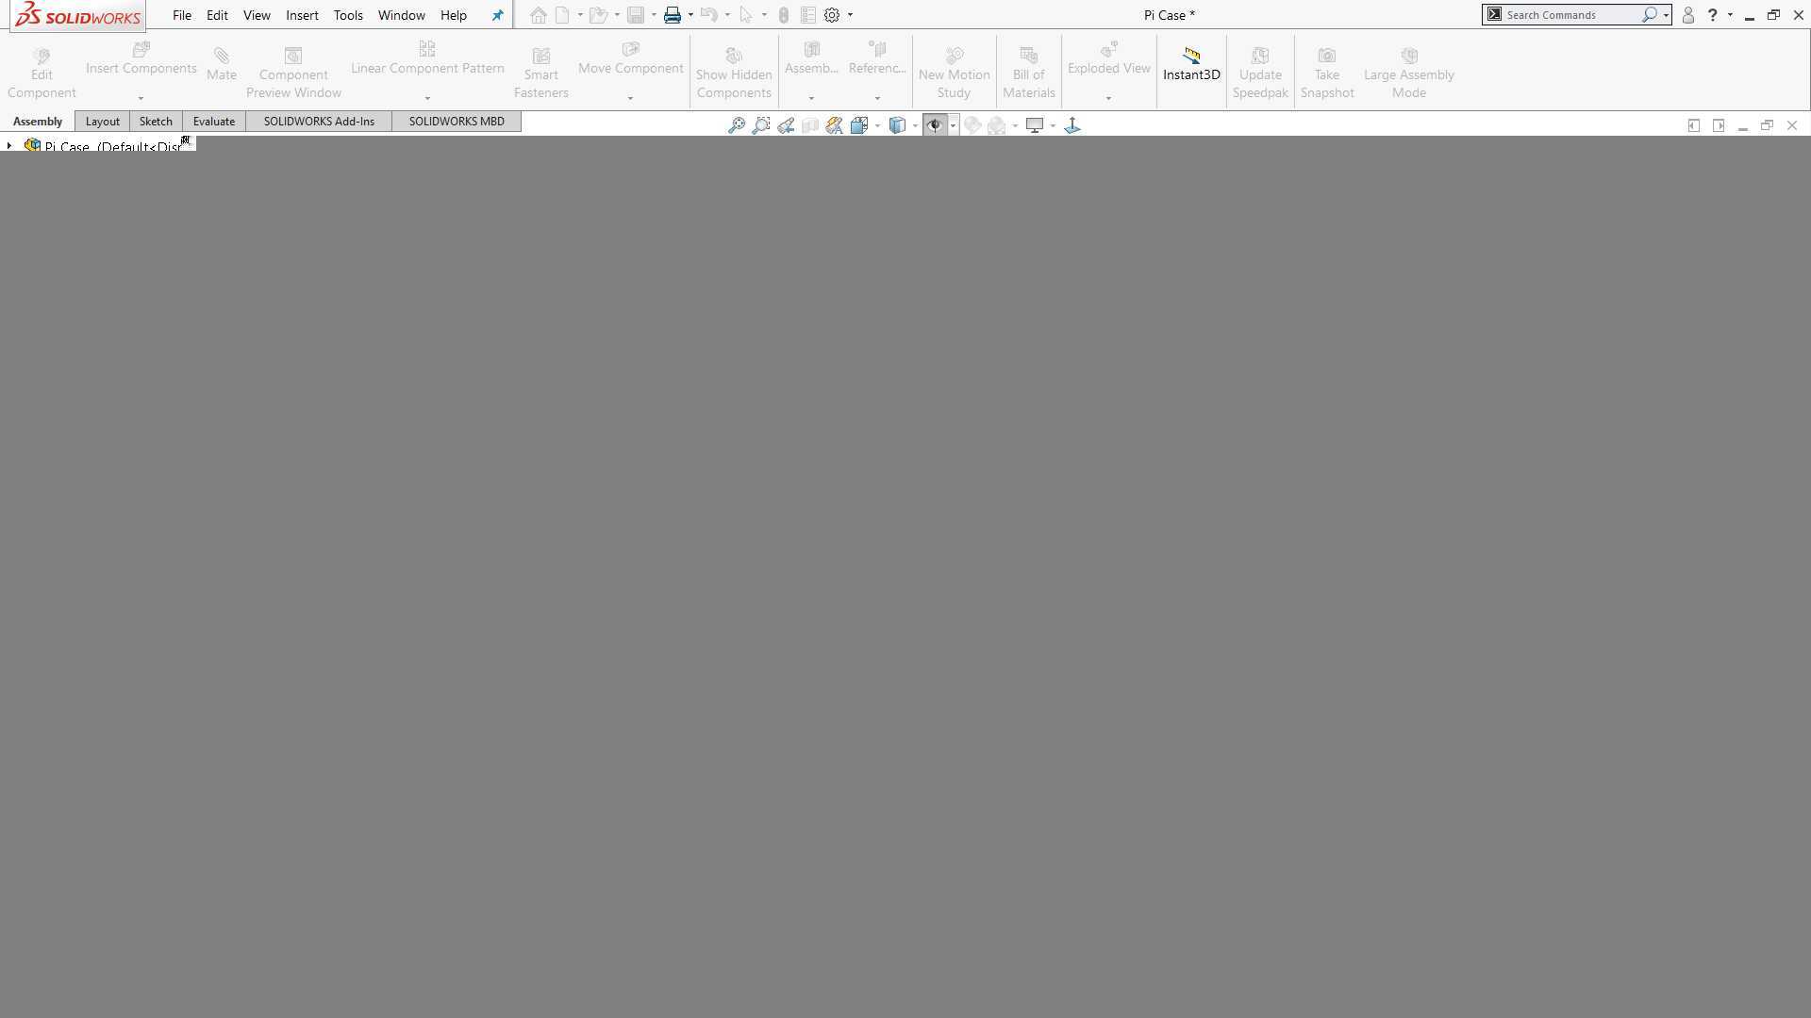Click Zoom to Area magnifier
The width and height of the screenshot is (1811, 1018).
(x=761, y=125)
